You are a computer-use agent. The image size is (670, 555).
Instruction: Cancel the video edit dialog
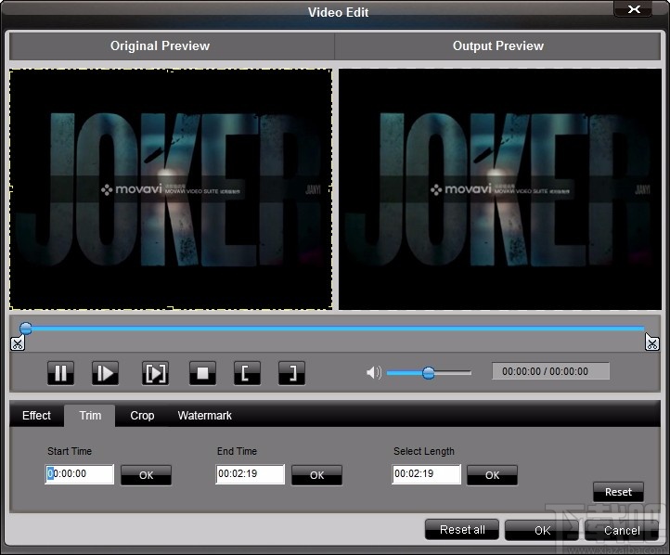tap(622, 530)
